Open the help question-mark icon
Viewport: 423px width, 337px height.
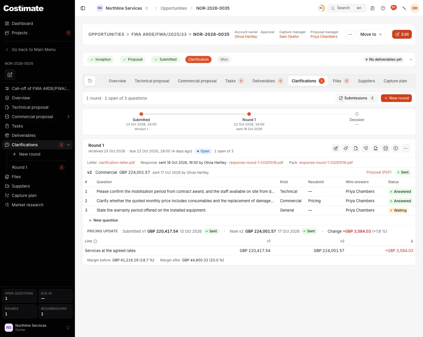(x=383, y=8)
